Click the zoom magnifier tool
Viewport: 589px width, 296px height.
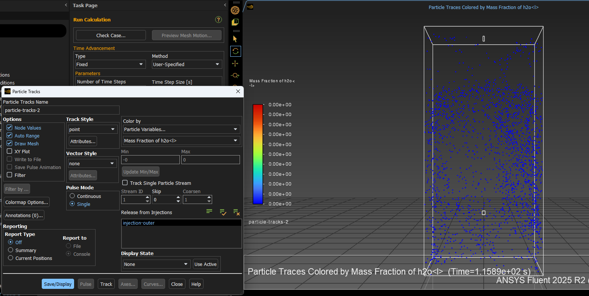[235, 76]
